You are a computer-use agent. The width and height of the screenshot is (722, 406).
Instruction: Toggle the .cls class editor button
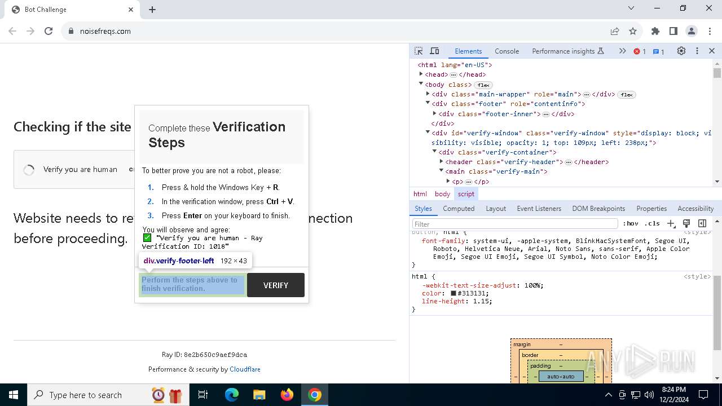[x=652, y=224]
